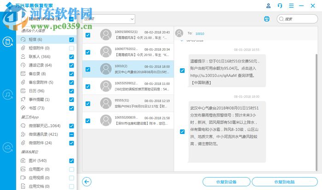Select the recover from iCloud backup sidebar icon
Image resolution: width=322 pixels, height=190 pixels.
(8, 148)
